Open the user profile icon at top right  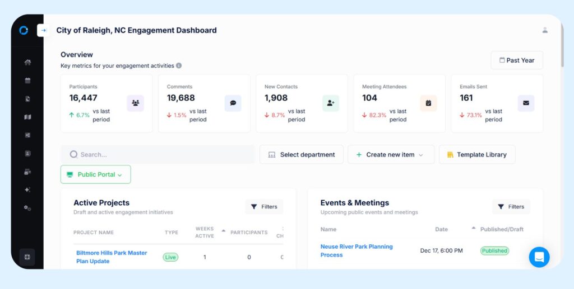tap(545, 30)
